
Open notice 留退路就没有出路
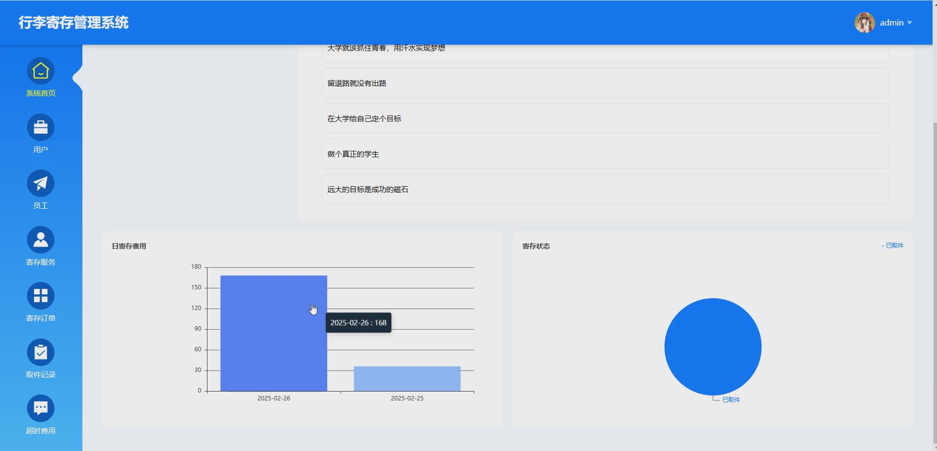click(x=605, y=83)
